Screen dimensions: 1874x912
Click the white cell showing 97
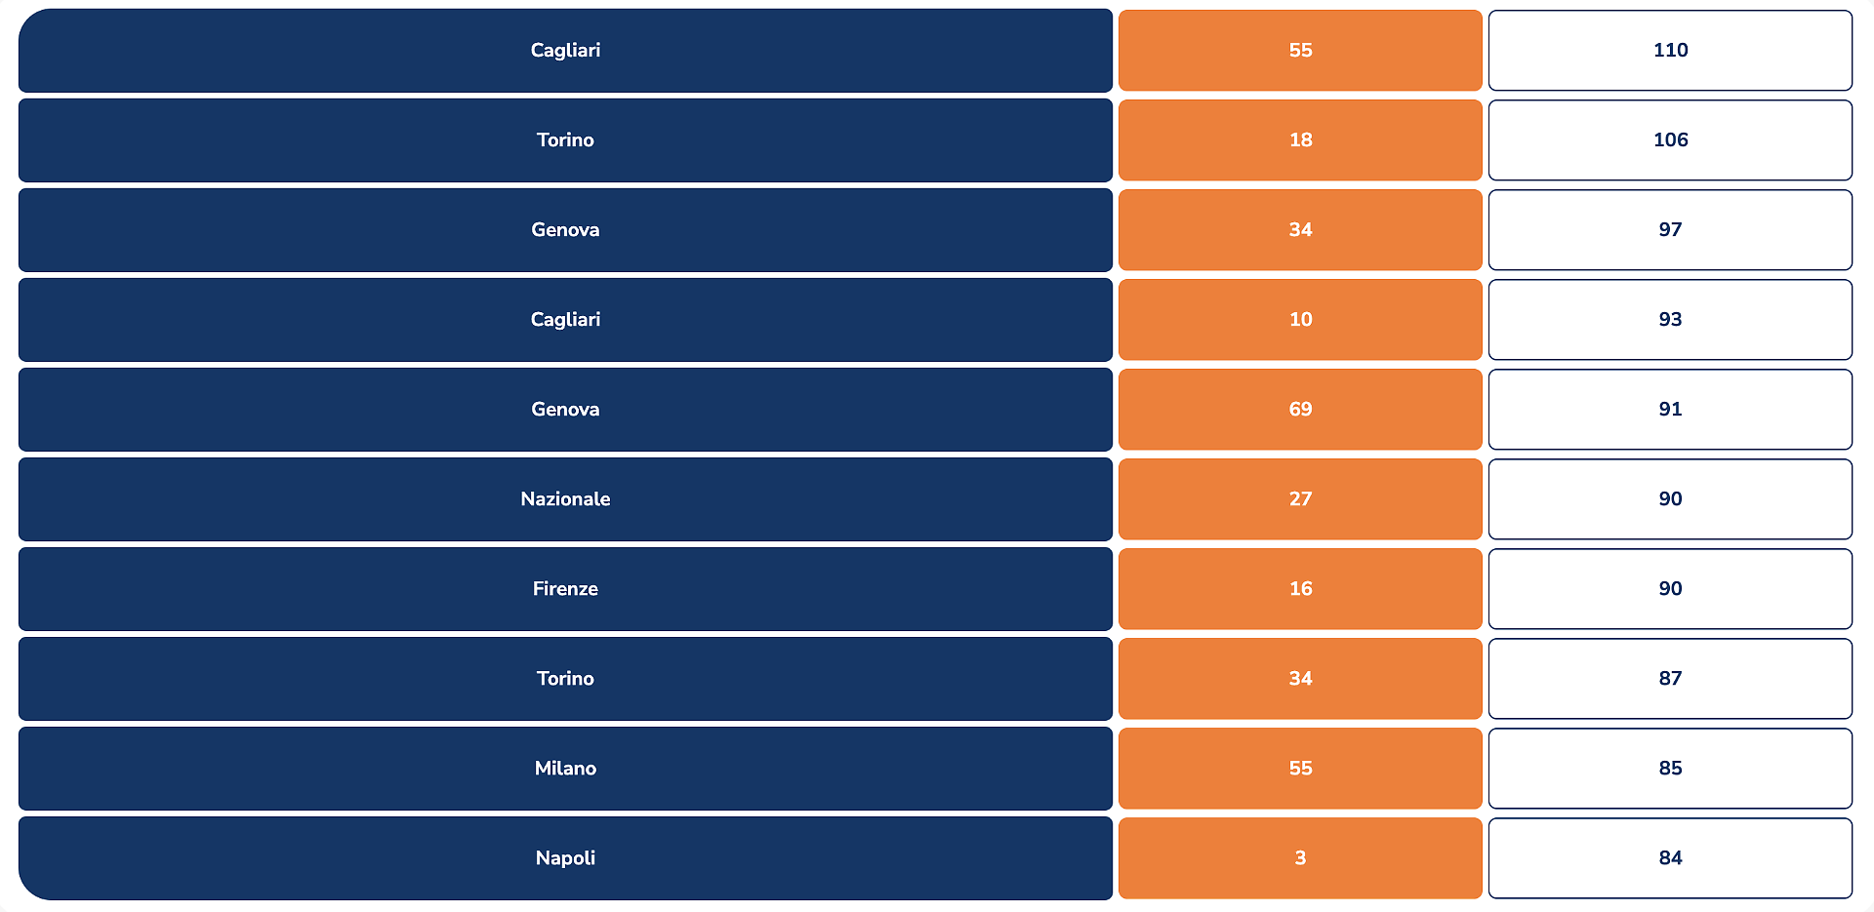pyautogui.click(x=1670, y=230)
